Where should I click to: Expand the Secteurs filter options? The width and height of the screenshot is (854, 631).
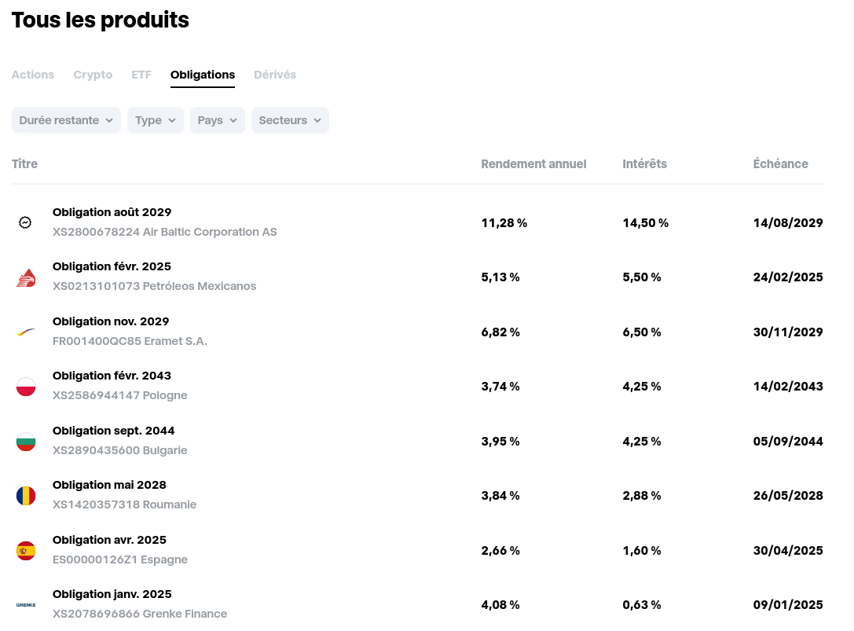click(290, 120)
